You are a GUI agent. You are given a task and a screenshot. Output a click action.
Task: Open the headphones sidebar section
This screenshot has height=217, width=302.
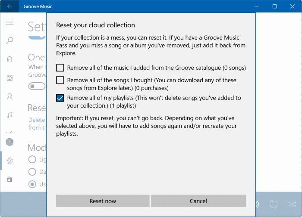click(x=9, y=59)
